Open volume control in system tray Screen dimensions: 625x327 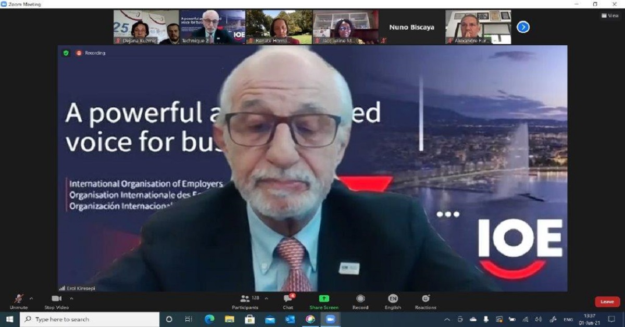click(x=538, y=319)
